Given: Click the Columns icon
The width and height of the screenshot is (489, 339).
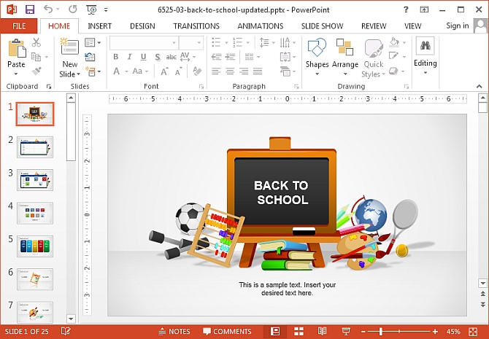Looking at the screenshot, I should pos(249,57).
